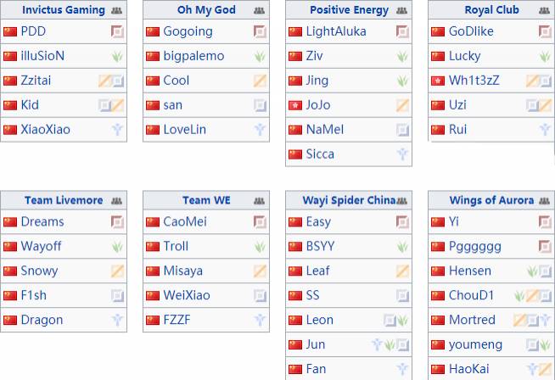Open the Wings of Aurora team page

coord(491,200)
